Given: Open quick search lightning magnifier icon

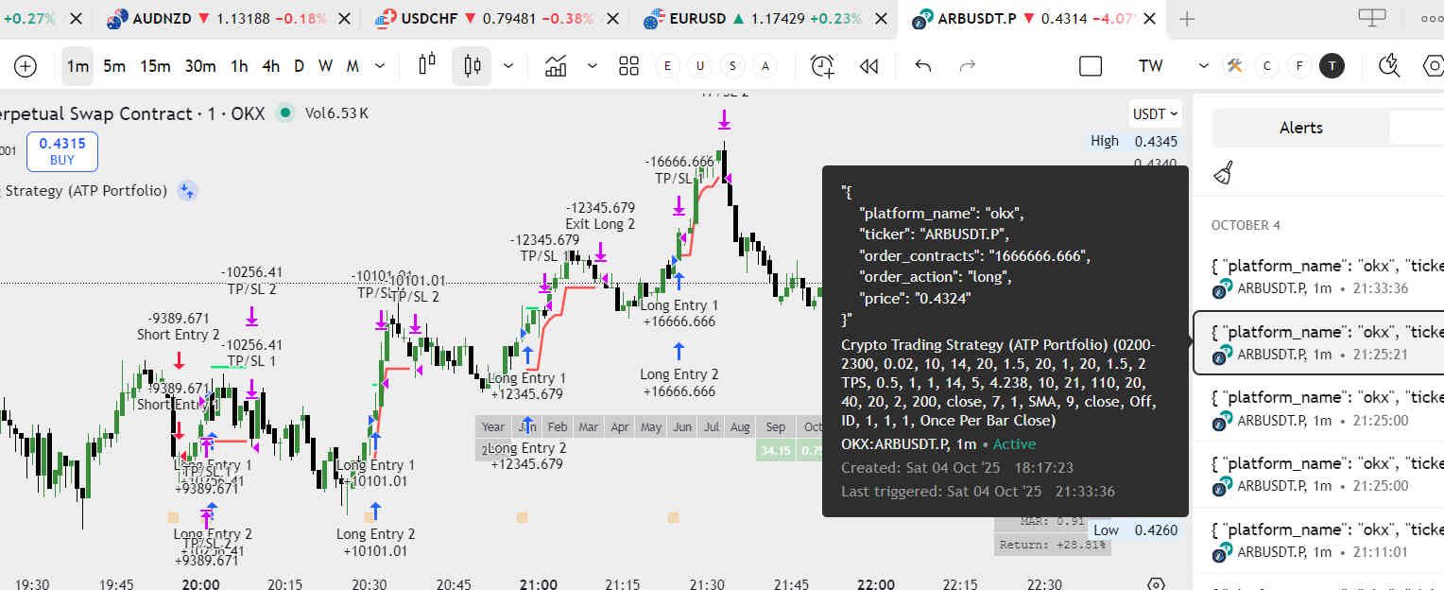Looking at the screenshot, I should tap(1389, 66).
